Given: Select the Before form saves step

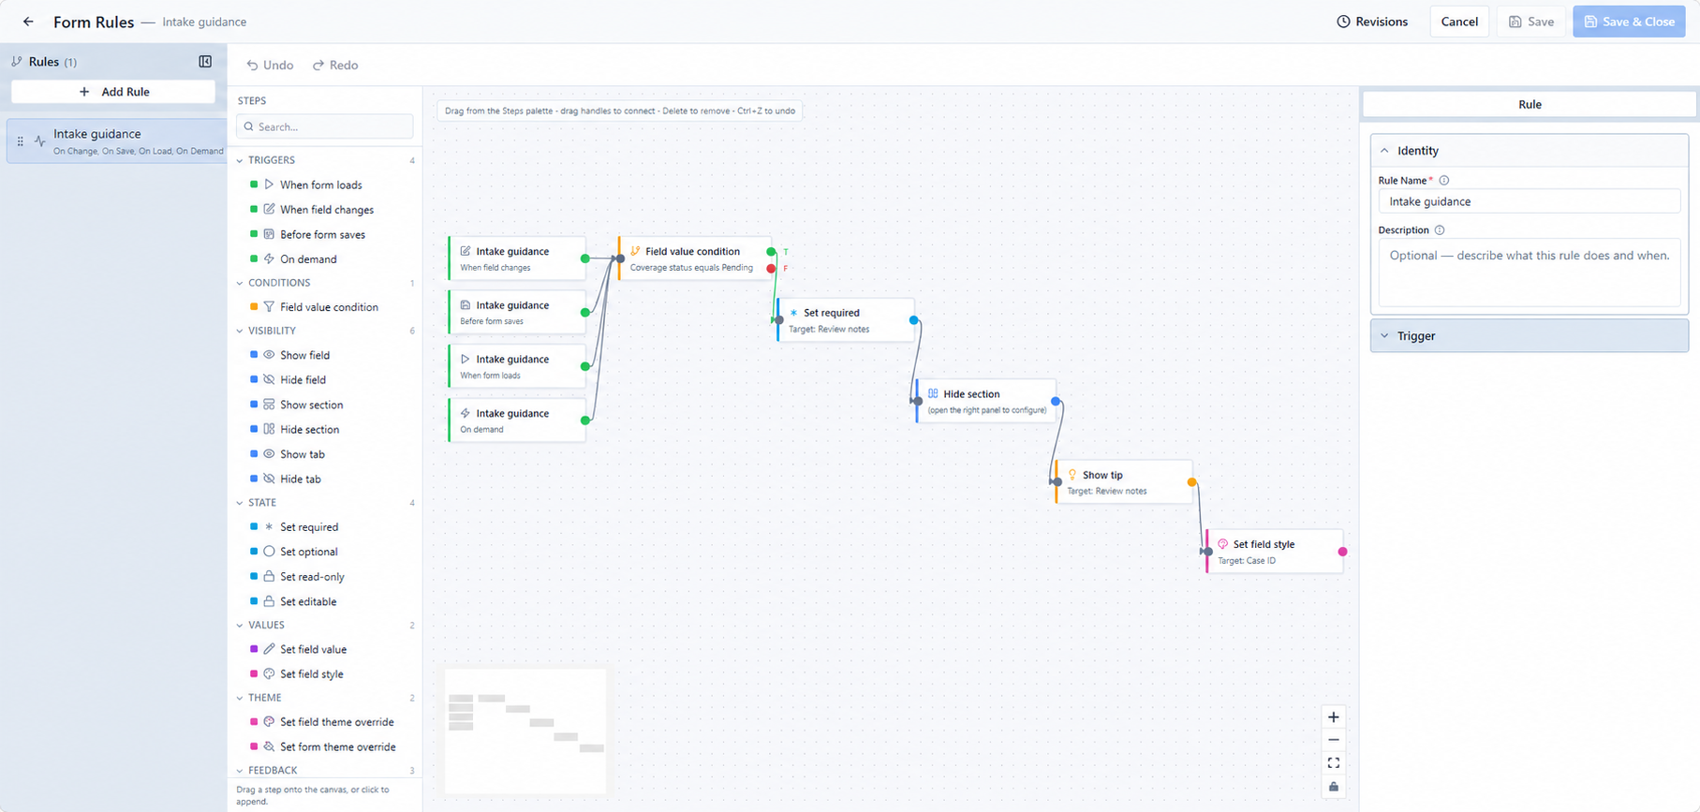Looking at the screenshot, I should coord(324,235).
